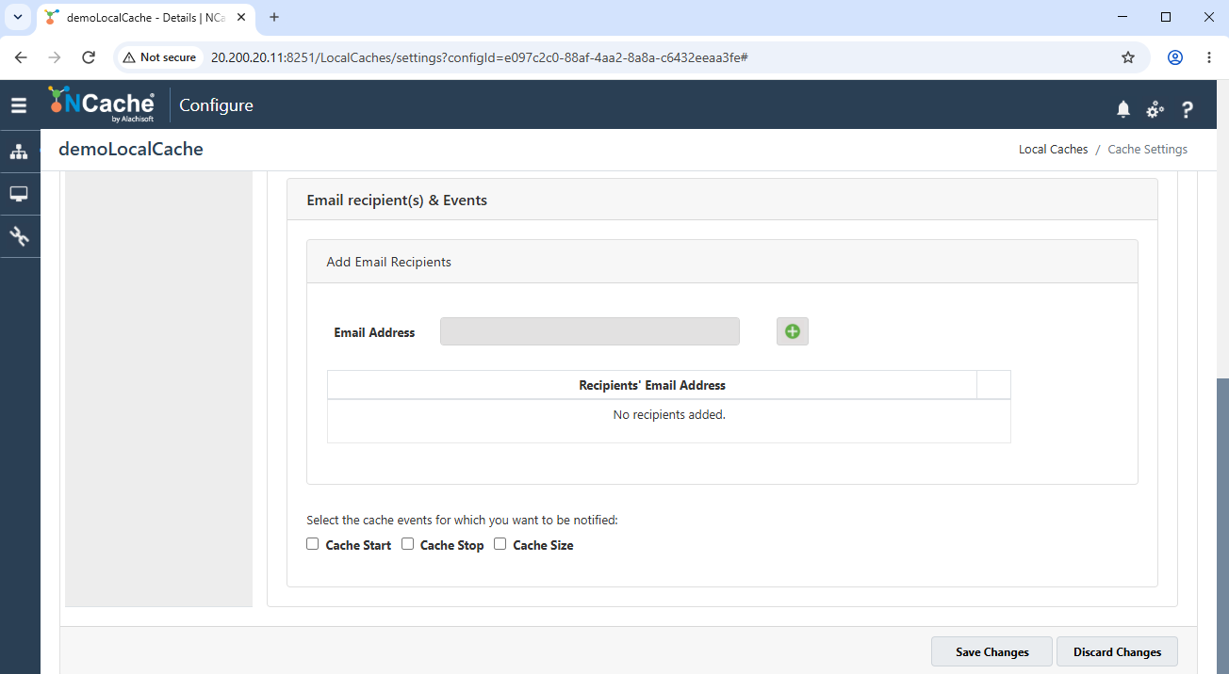Open the monitor sidebar icon

point(19,194)
